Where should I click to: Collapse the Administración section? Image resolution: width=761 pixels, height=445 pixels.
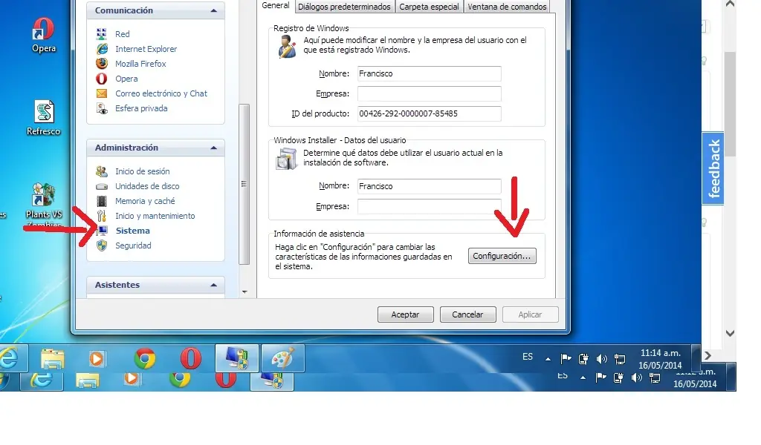(213, 148)
